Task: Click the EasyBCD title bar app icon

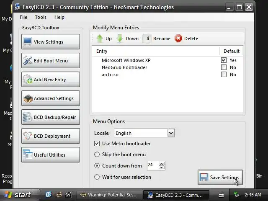Action: pyautogui.click(x=18, y=7)
